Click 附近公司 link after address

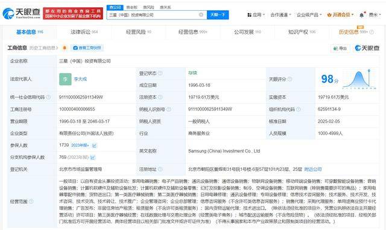[x=313, y=169]
